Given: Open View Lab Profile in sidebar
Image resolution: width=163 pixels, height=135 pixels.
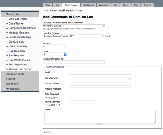Looking at the screenshot, I should [x=18, y=19].
